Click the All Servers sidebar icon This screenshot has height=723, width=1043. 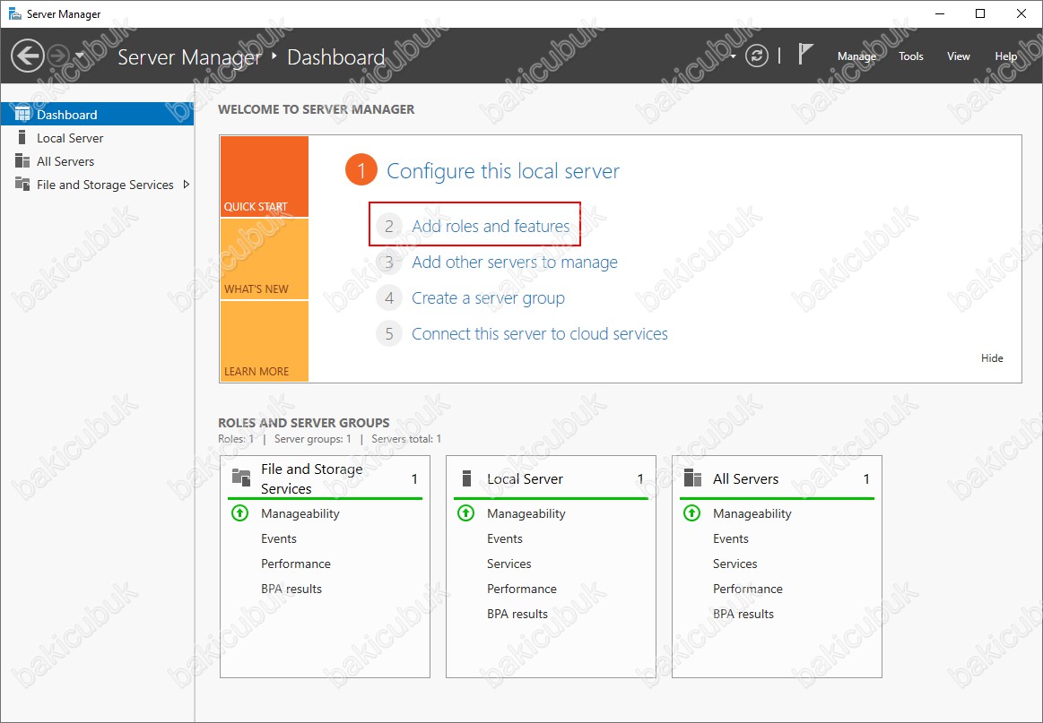tap(22, 160)
